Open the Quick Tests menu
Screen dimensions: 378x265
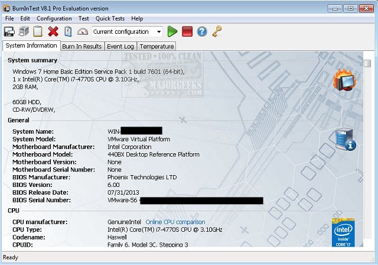coord(110,18)
